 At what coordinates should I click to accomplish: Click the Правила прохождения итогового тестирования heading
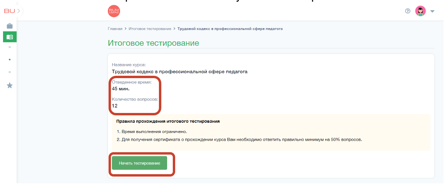pyautogui.click(x=168, y=121)
